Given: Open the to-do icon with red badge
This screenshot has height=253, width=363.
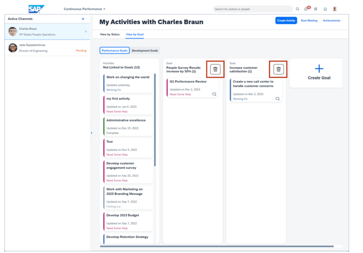Looking at the screenshot, I should pyautogui.click(x=306, y=9).
